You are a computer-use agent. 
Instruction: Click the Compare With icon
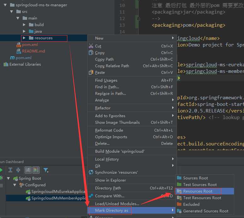91,196
